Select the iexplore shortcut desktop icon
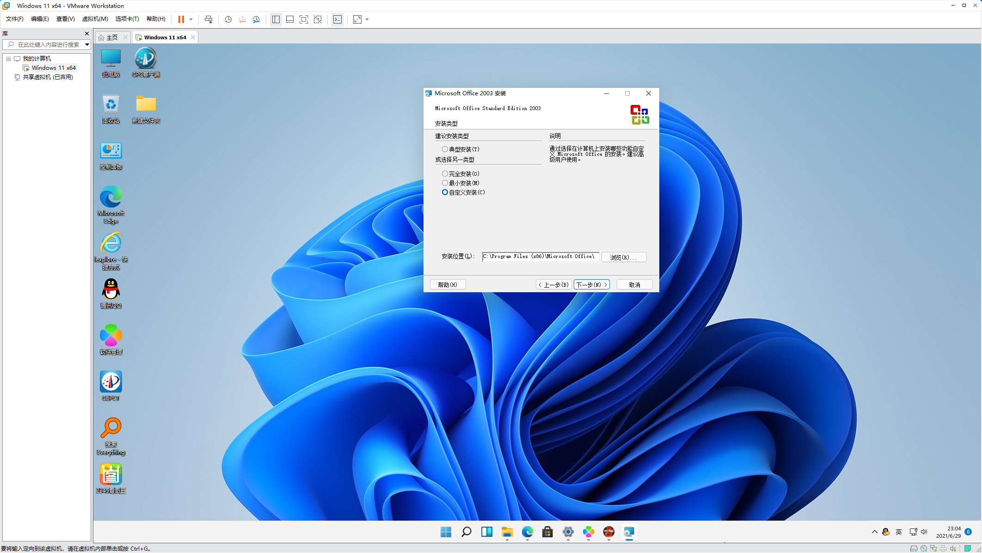 tap(111, 251)
